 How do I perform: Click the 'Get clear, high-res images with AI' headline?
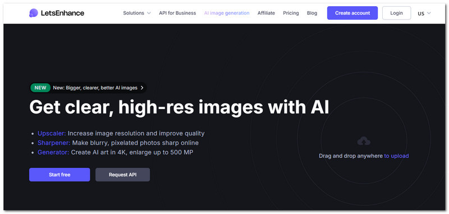tap(179, 107)
